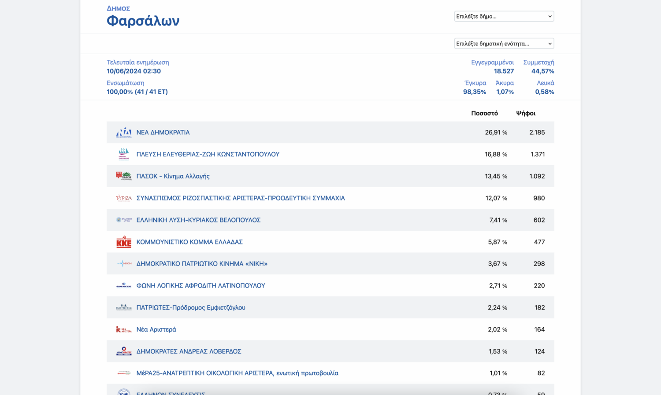Click the Νέα Δημοκρατία party logo

[x=124, y=132]
